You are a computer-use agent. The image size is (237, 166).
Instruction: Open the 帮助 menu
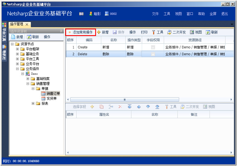coord(201,14)
